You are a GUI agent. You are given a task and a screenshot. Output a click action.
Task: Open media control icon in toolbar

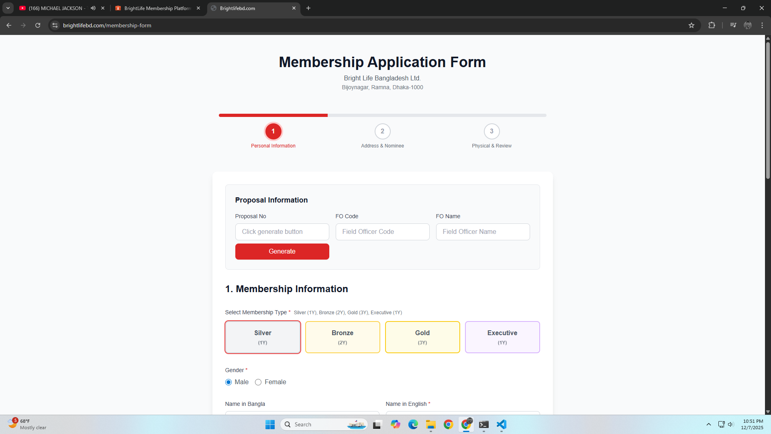point(733,25)
